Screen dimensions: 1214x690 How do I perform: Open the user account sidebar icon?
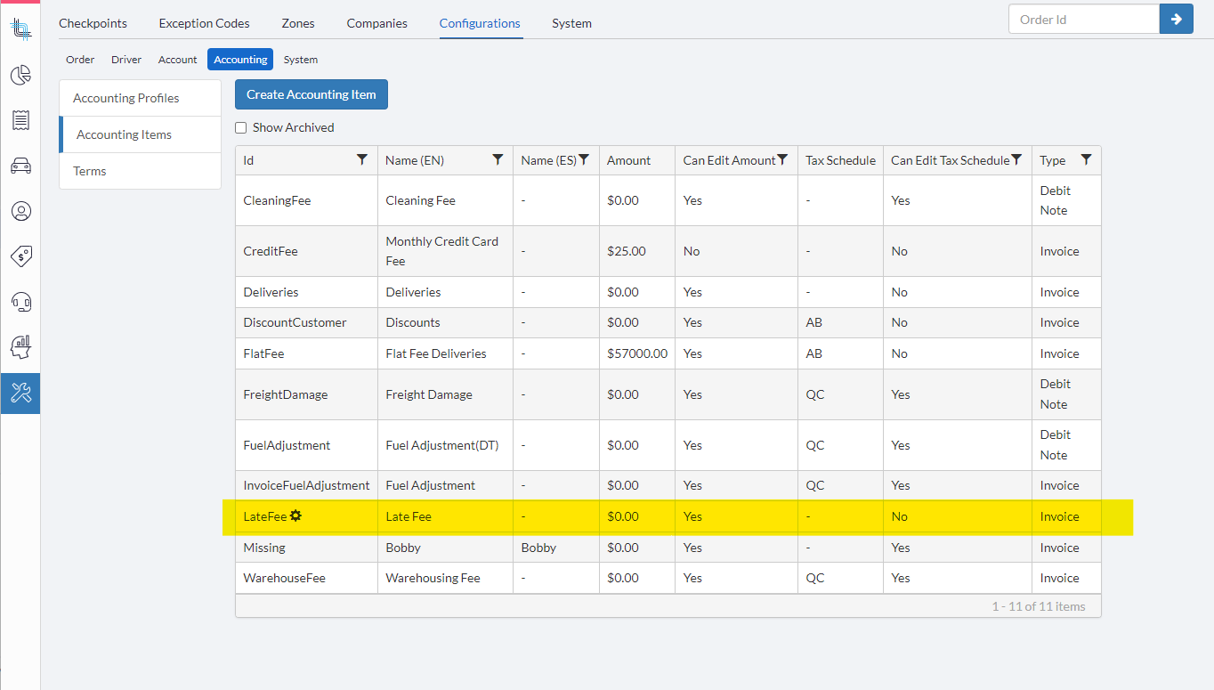(x=20, y=211)
